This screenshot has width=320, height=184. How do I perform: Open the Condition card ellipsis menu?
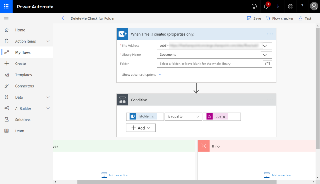270,100
